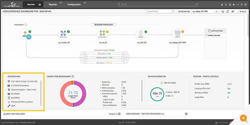Click the Authentication legend entry

point(108,91)
